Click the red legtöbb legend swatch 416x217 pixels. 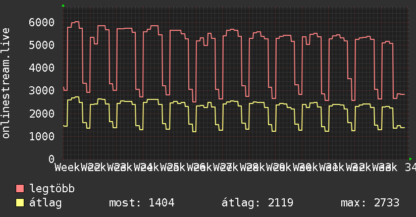pyautogui.click(x=20, y=189)
